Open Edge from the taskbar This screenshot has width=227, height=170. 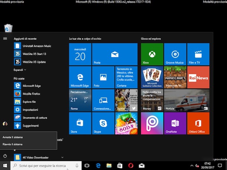98,166
